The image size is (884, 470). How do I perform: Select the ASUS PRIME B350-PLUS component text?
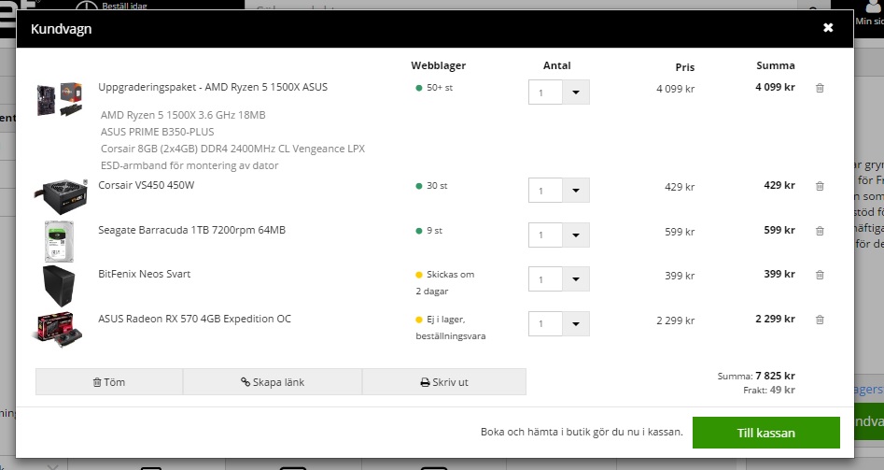coord(158,132)
